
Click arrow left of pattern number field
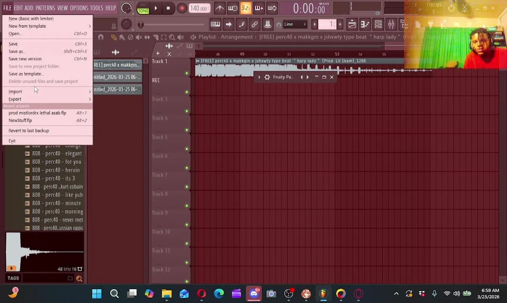point(314,24)
